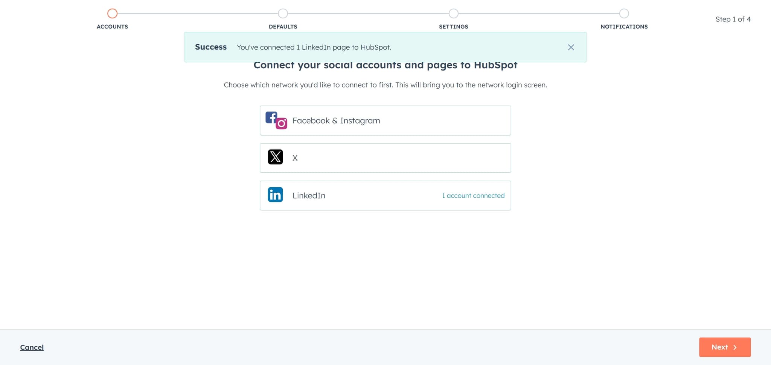Click the Defaults step label
771x365 pixels.
tap(283, 26)
